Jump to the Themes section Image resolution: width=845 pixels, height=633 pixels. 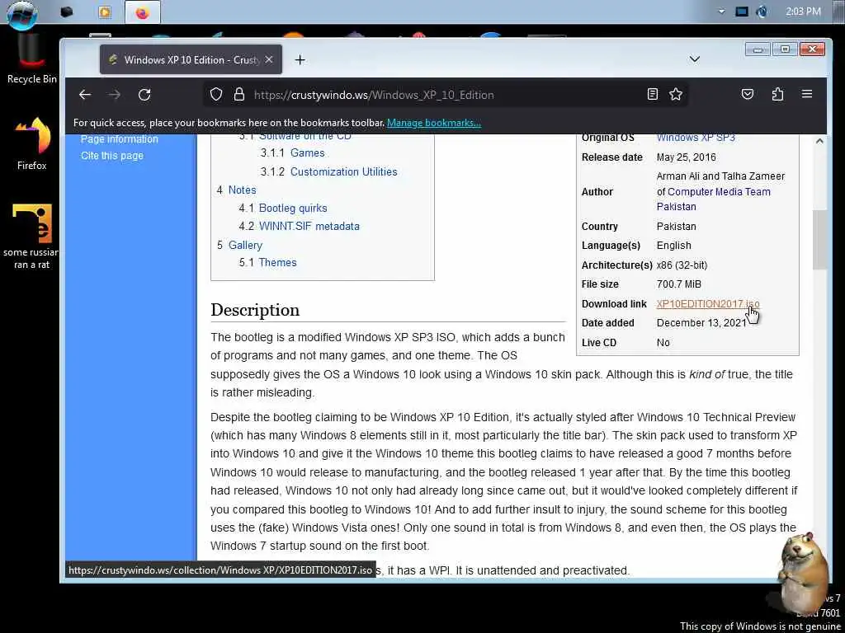277,263
